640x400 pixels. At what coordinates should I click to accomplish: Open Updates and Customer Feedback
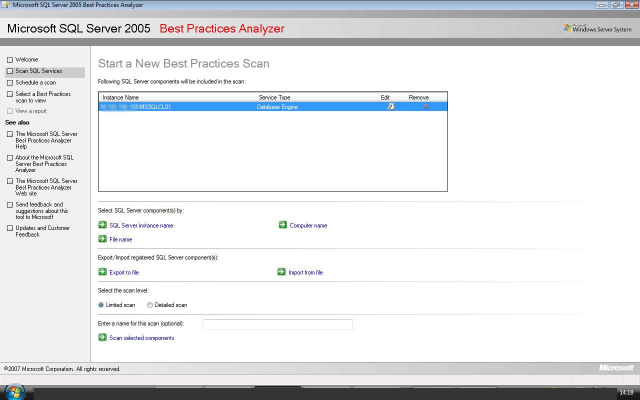(x=42, y=231)
